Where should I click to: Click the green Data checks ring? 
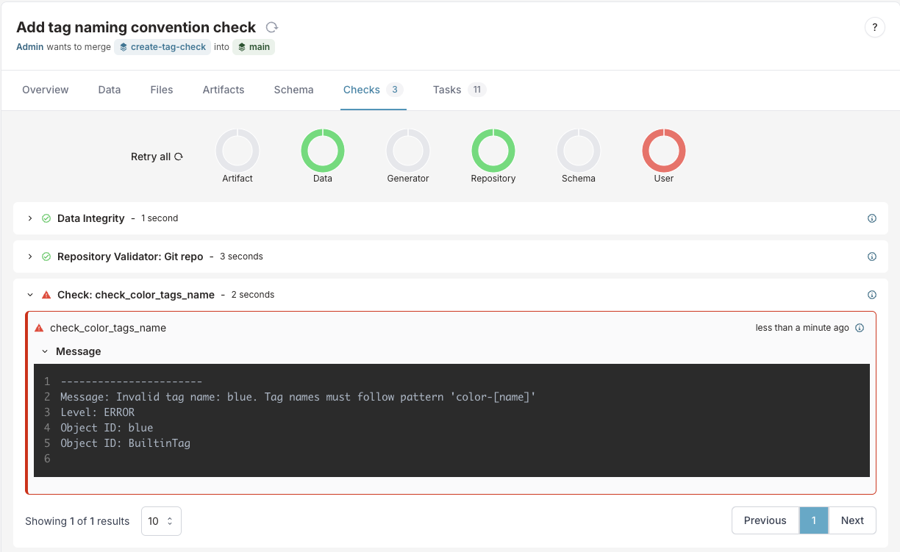322,151
